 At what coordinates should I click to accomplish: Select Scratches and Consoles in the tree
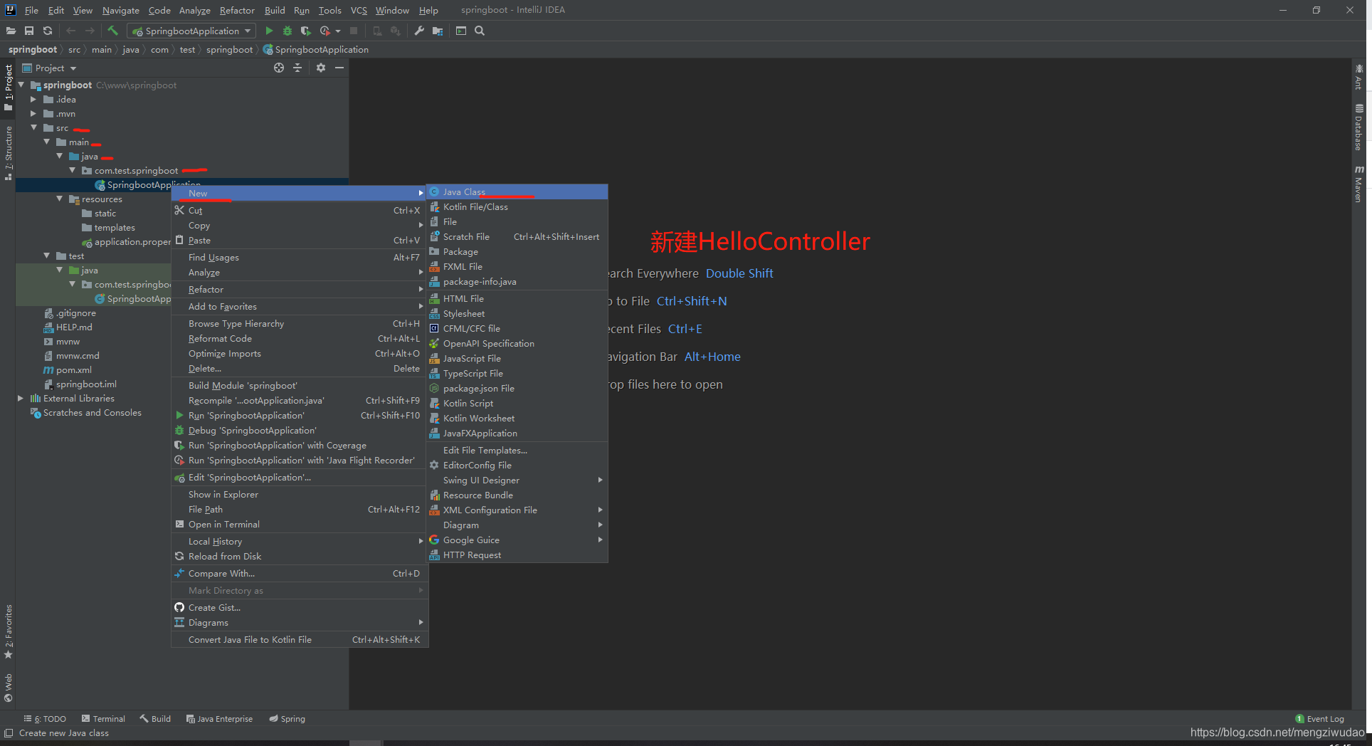pos(93,413)
